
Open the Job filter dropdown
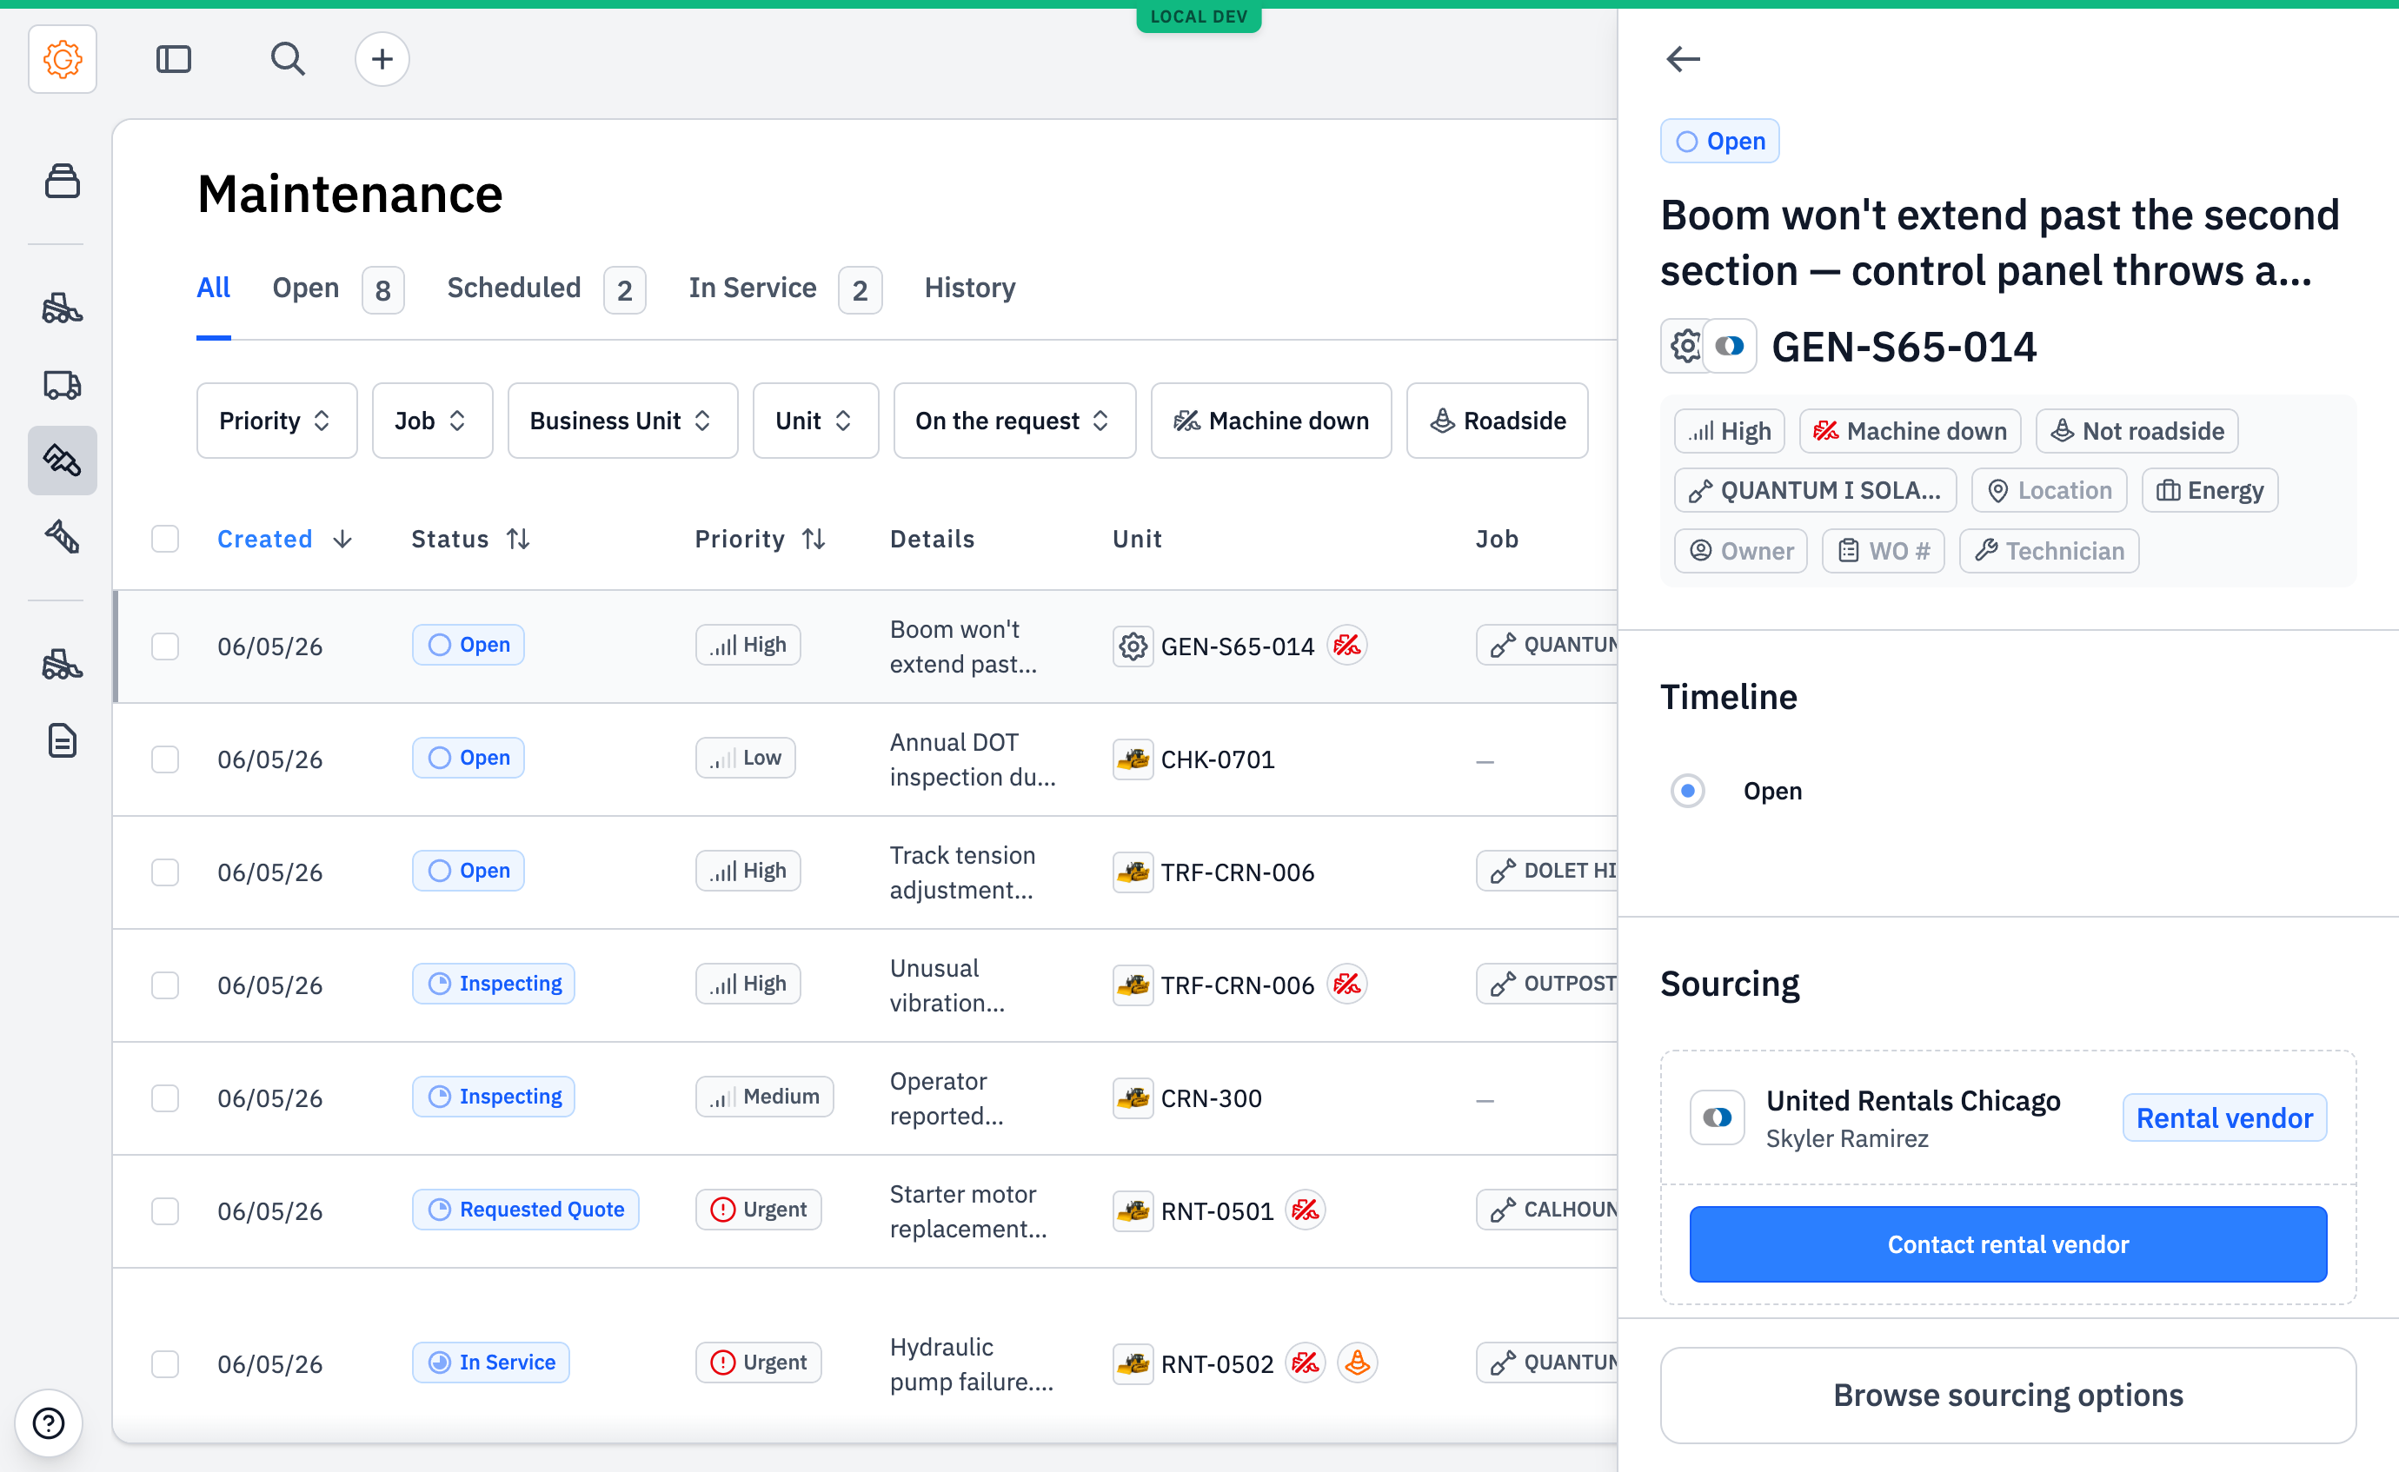pyautogui.click(x=432, y=421)
